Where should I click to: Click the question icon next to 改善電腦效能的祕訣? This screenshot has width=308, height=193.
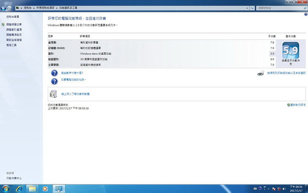point(54,81)
